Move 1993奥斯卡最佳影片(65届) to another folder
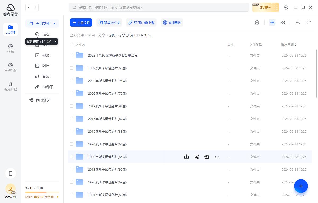The width and height of the screenshot is (318, 203). pyautogui.click(x=207, y=157)
